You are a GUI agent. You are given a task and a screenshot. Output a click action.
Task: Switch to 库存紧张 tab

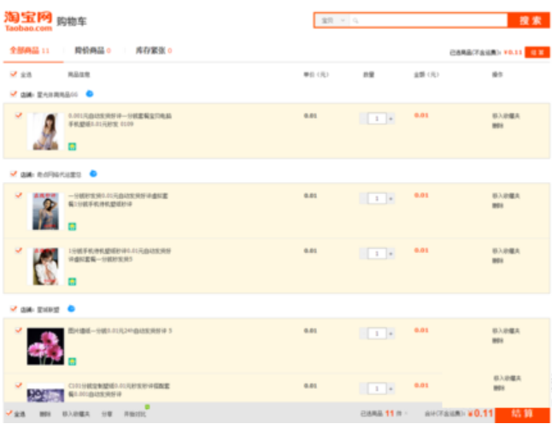[x=154, y=50]
